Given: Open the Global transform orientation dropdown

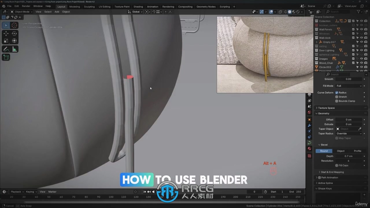Looking at the screenshot, I should (135, 12).
